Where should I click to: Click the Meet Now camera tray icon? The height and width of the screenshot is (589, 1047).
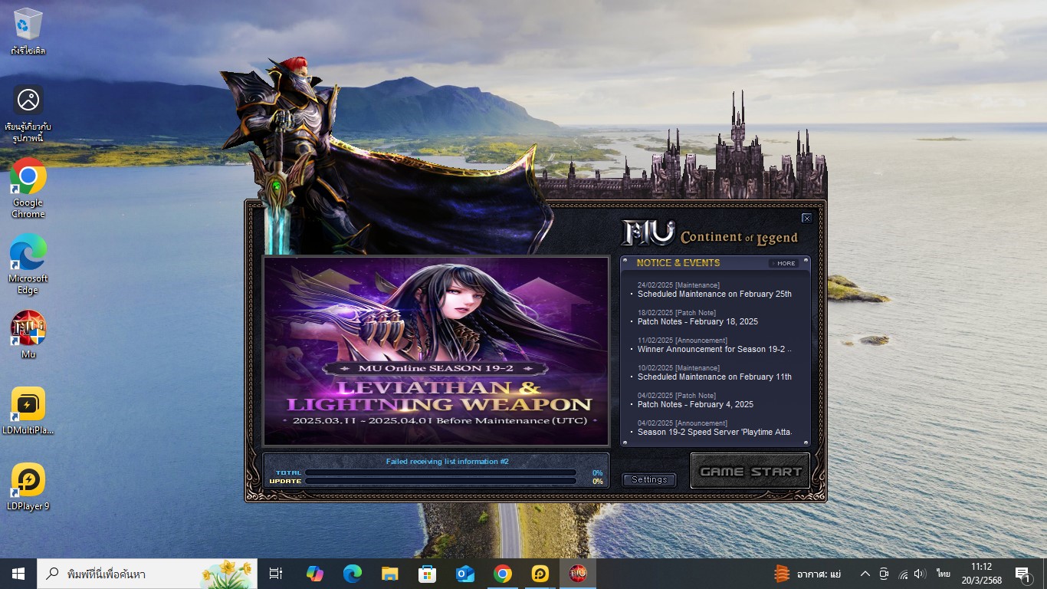pyautogui.click(x=884, y=574)
